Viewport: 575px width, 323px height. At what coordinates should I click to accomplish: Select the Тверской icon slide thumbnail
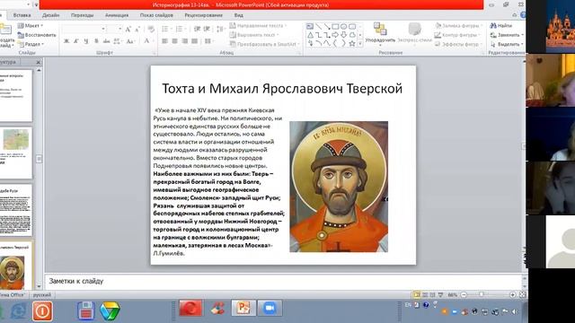[16, 266]
